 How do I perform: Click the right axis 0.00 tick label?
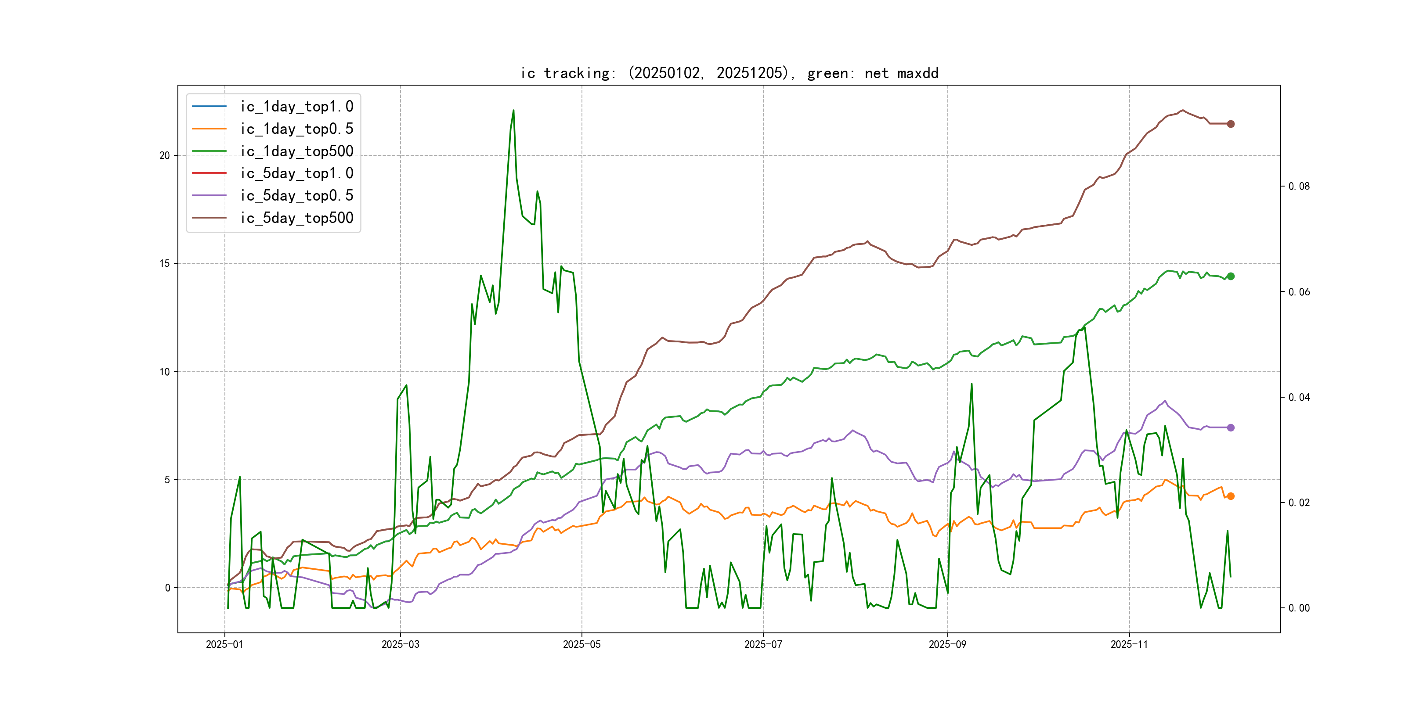pyautogui.click(x=1299, y=608)
